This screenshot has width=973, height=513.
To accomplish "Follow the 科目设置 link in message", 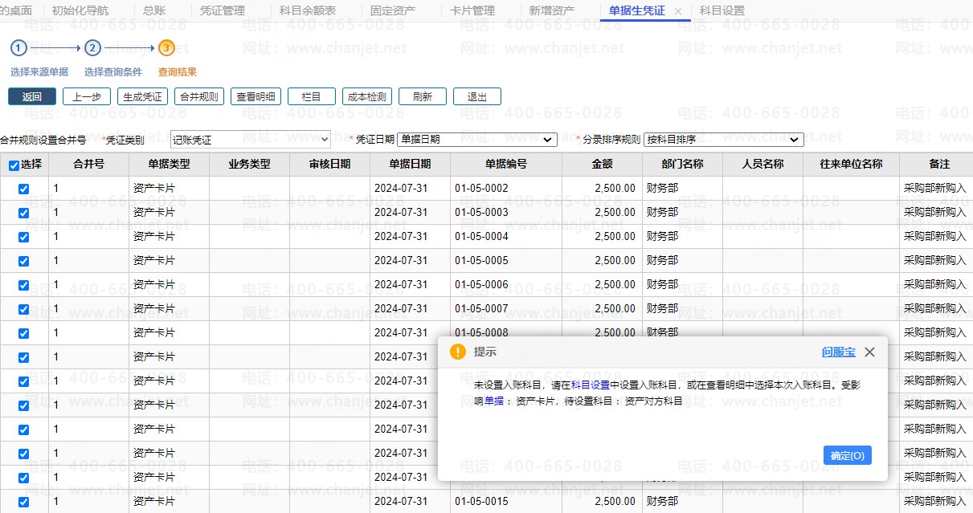I will click(x=590, y=385).
